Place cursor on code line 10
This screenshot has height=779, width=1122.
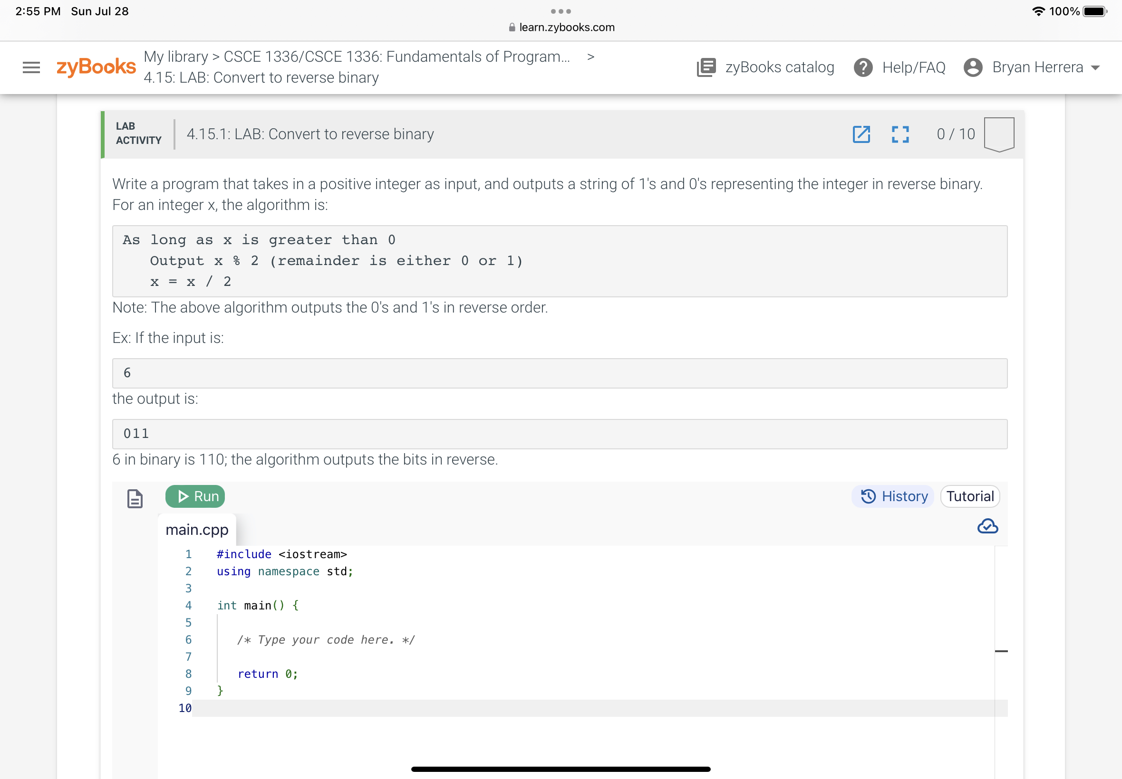click(x=586, y=708)
